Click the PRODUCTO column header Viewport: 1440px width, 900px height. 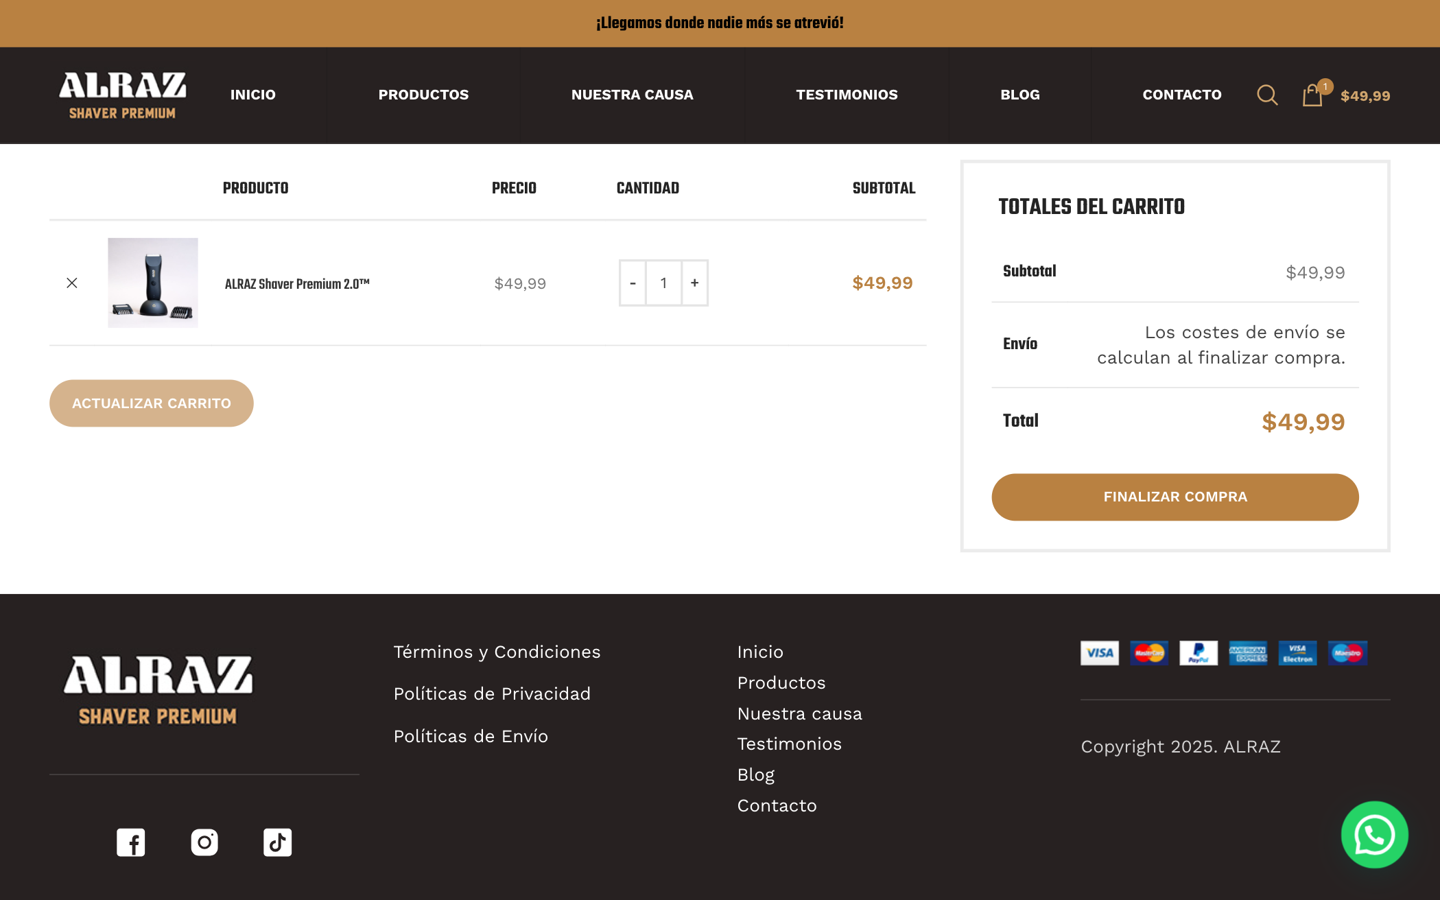(255, 188)
